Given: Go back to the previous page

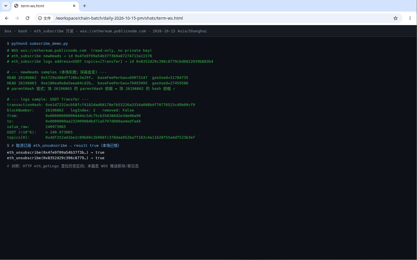Looking at the screenshot, I should point(7,18).
